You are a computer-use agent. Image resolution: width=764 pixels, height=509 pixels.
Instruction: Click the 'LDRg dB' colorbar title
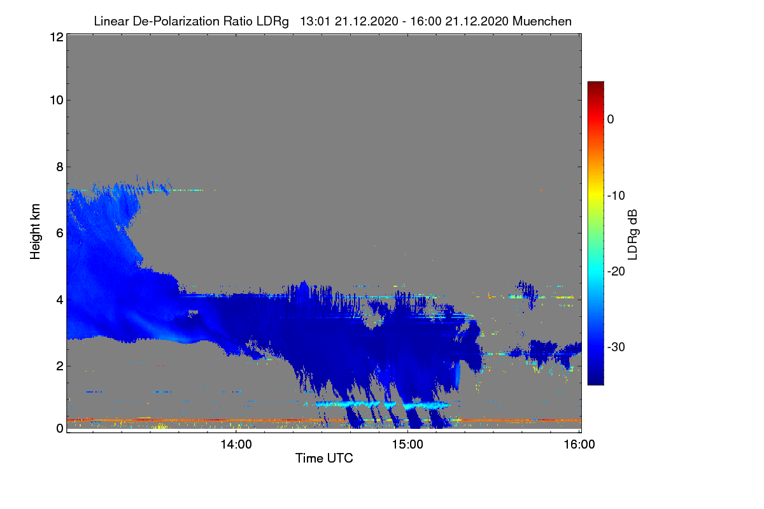coord(632,234)
